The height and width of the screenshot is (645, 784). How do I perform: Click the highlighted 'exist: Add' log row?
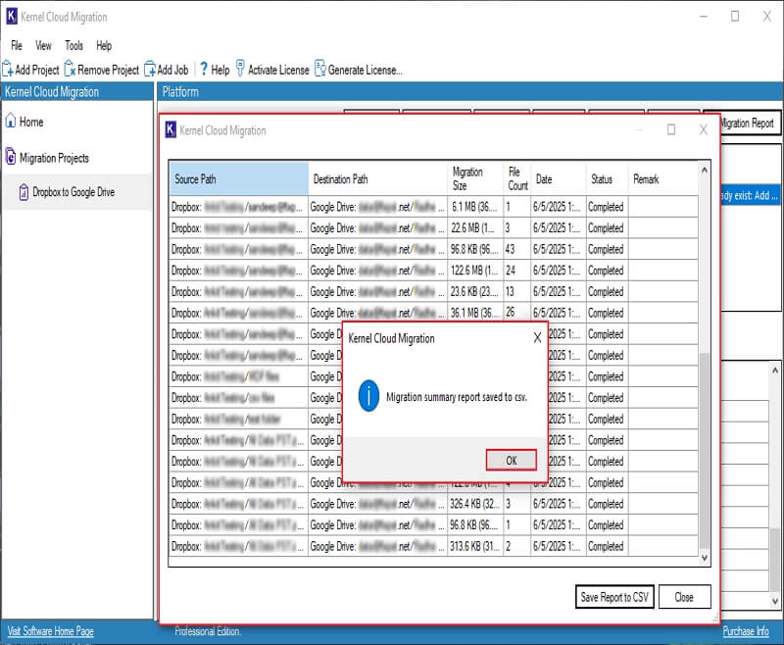coord(750,195)
